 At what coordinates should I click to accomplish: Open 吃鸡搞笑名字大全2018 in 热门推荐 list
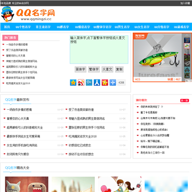point(18,83)
